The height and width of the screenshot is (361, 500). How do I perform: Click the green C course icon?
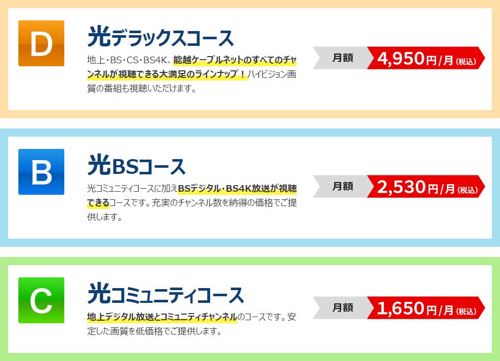(x=41, y=300)
